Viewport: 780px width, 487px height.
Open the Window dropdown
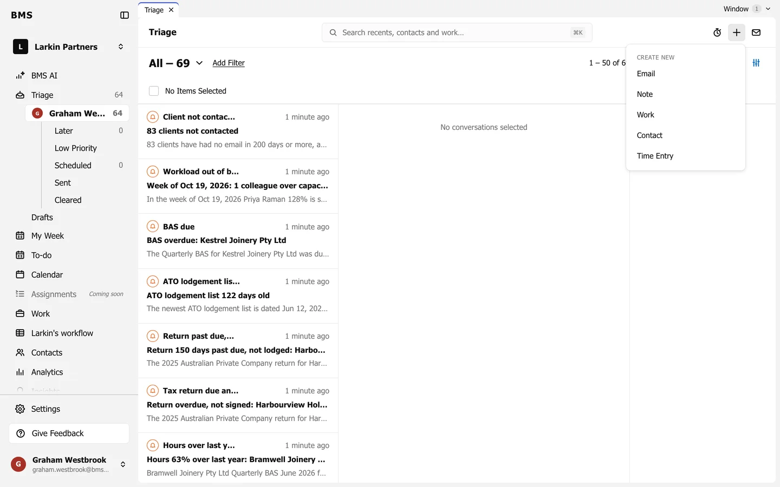click(746, 9)
